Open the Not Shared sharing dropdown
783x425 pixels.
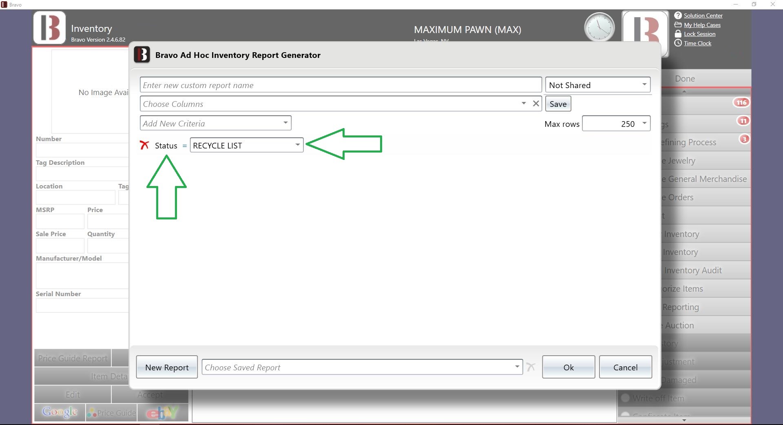[598, 85]
